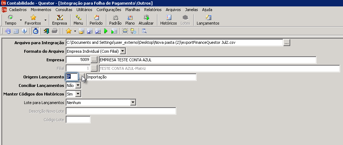Click the green play execute icon

106,31
